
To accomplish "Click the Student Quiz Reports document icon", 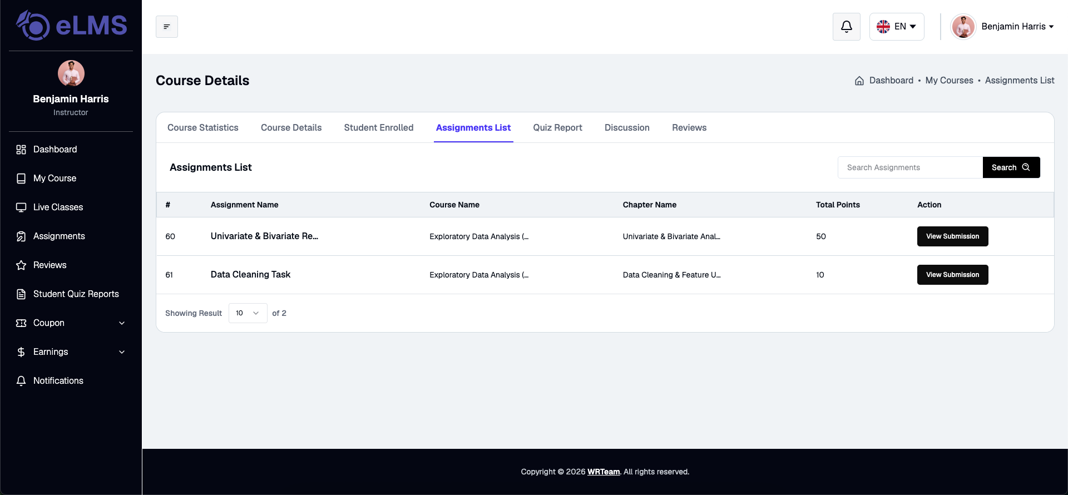I will (x=21, y=294).
